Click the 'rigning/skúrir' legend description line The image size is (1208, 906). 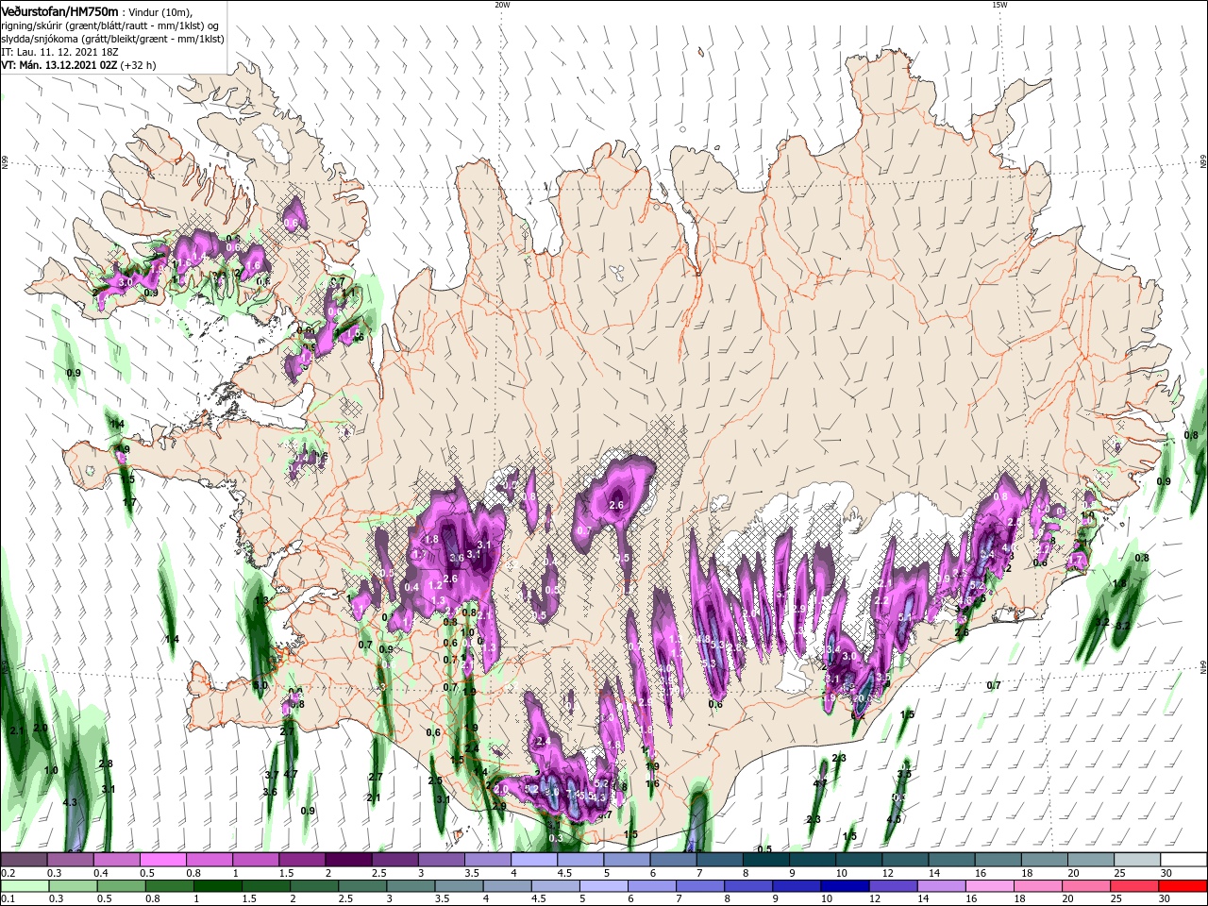110,25
